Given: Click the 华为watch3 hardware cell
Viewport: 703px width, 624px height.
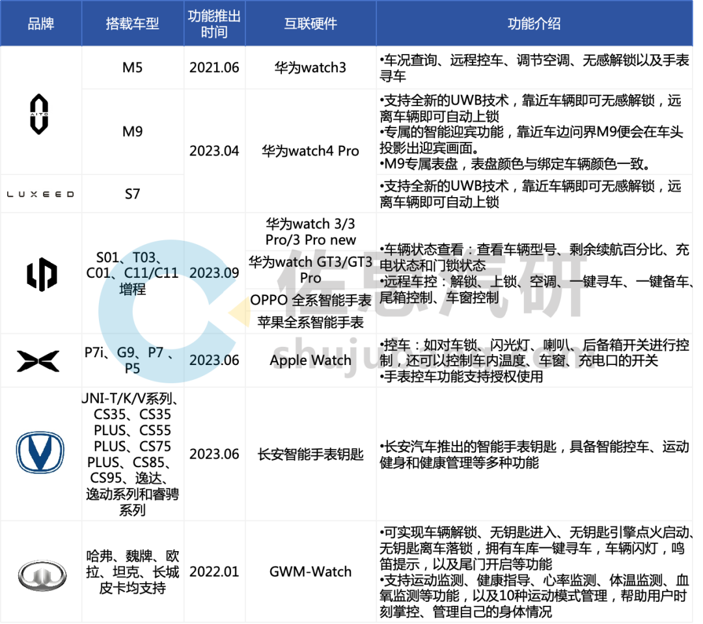Looking at the screenshot, I should coord(310,68).
